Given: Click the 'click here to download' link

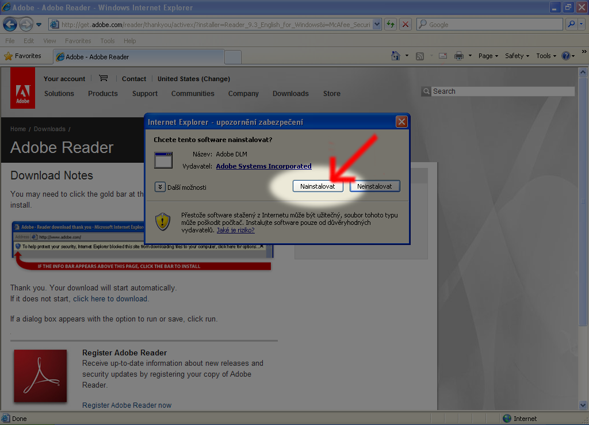Looking at the screenshot, I should [x=110, y=299].
